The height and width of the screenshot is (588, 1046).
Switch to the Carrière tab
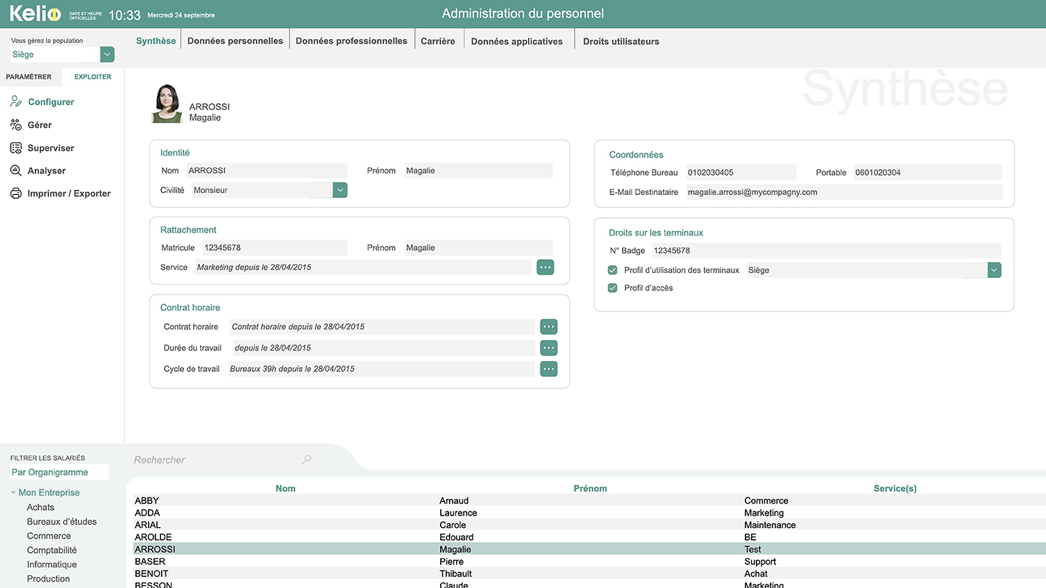point(438,40)
